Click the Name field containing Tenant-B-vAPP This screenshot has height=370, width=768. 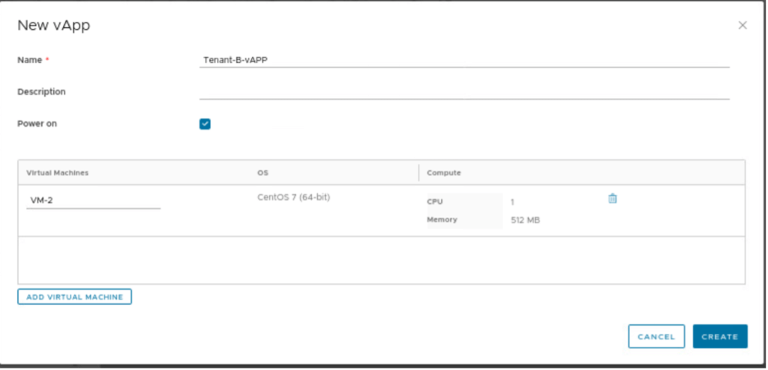point(463,60)
